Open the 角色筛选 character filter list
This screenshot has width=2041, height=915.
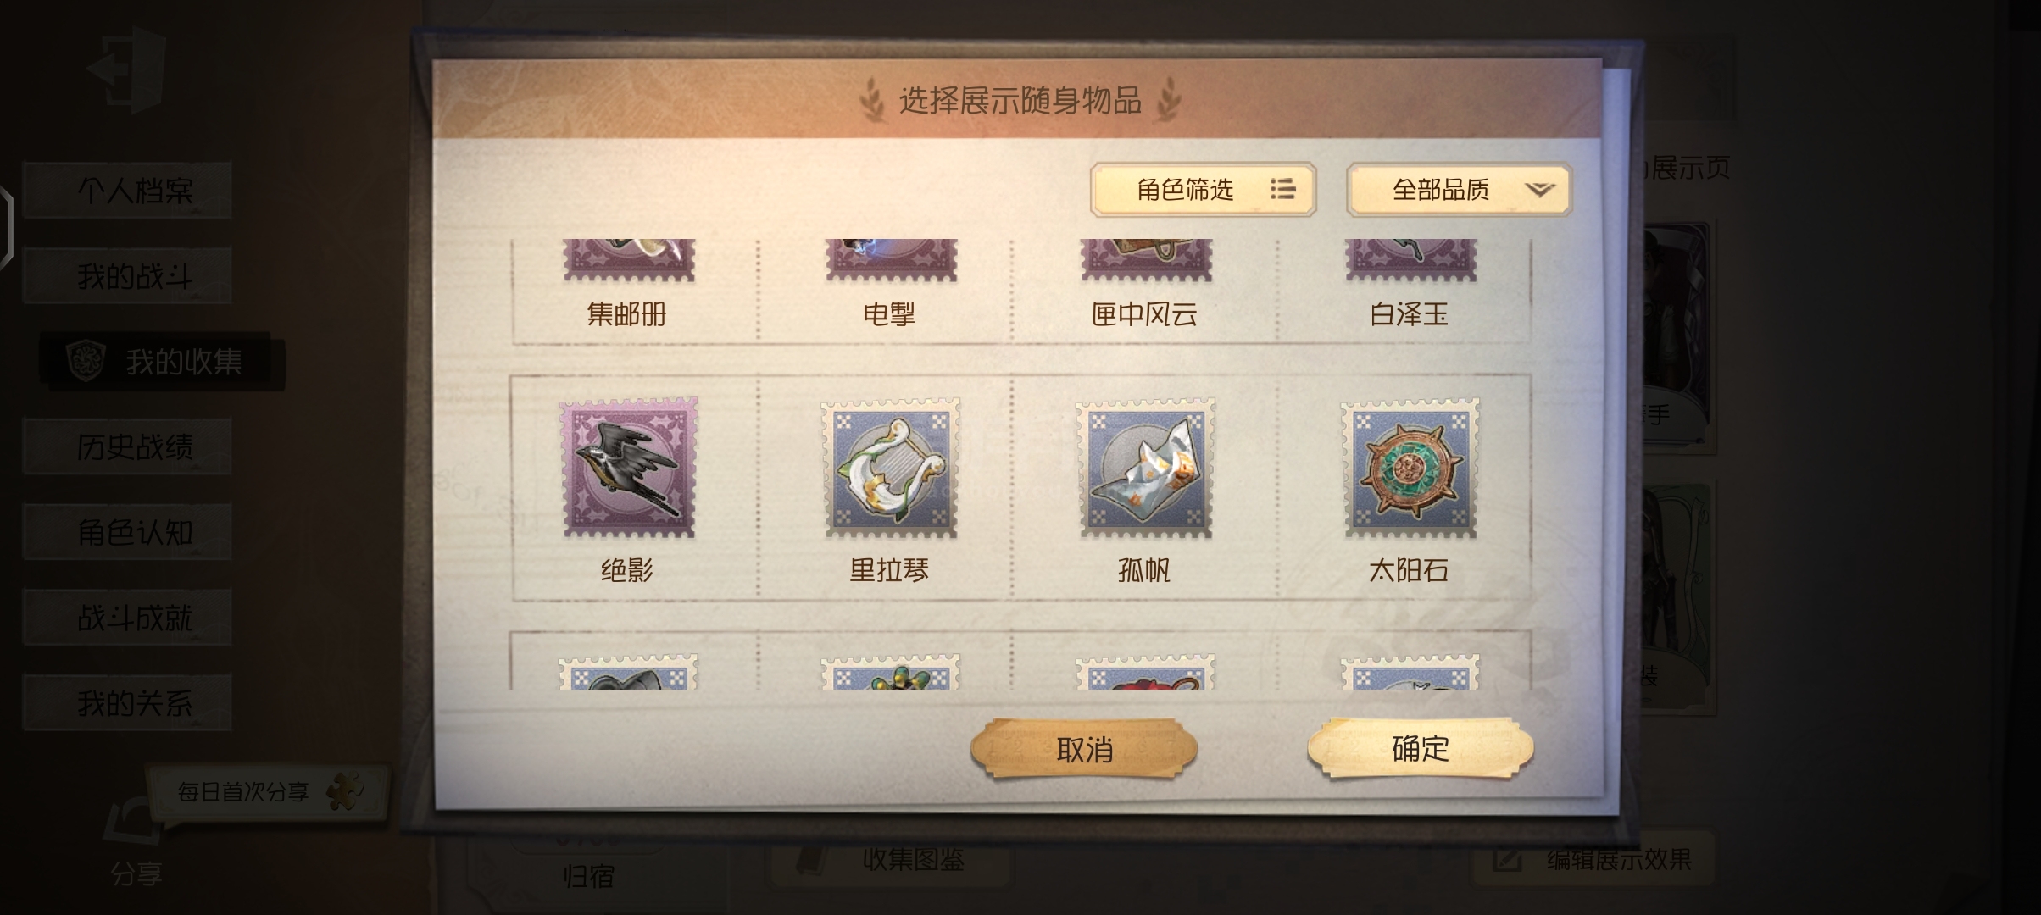1203,190
